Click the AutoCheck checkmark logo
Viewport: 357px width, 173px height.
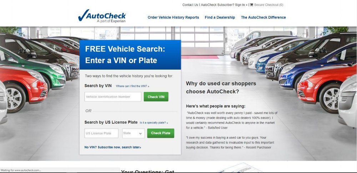coord(102,16)
